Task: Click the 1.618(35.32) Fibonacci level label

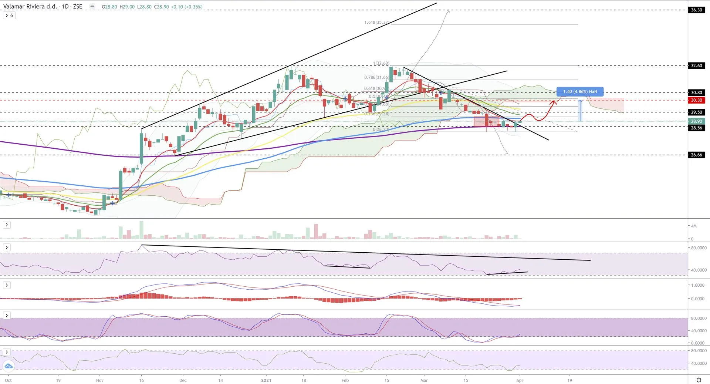Action: click(376, 23)
